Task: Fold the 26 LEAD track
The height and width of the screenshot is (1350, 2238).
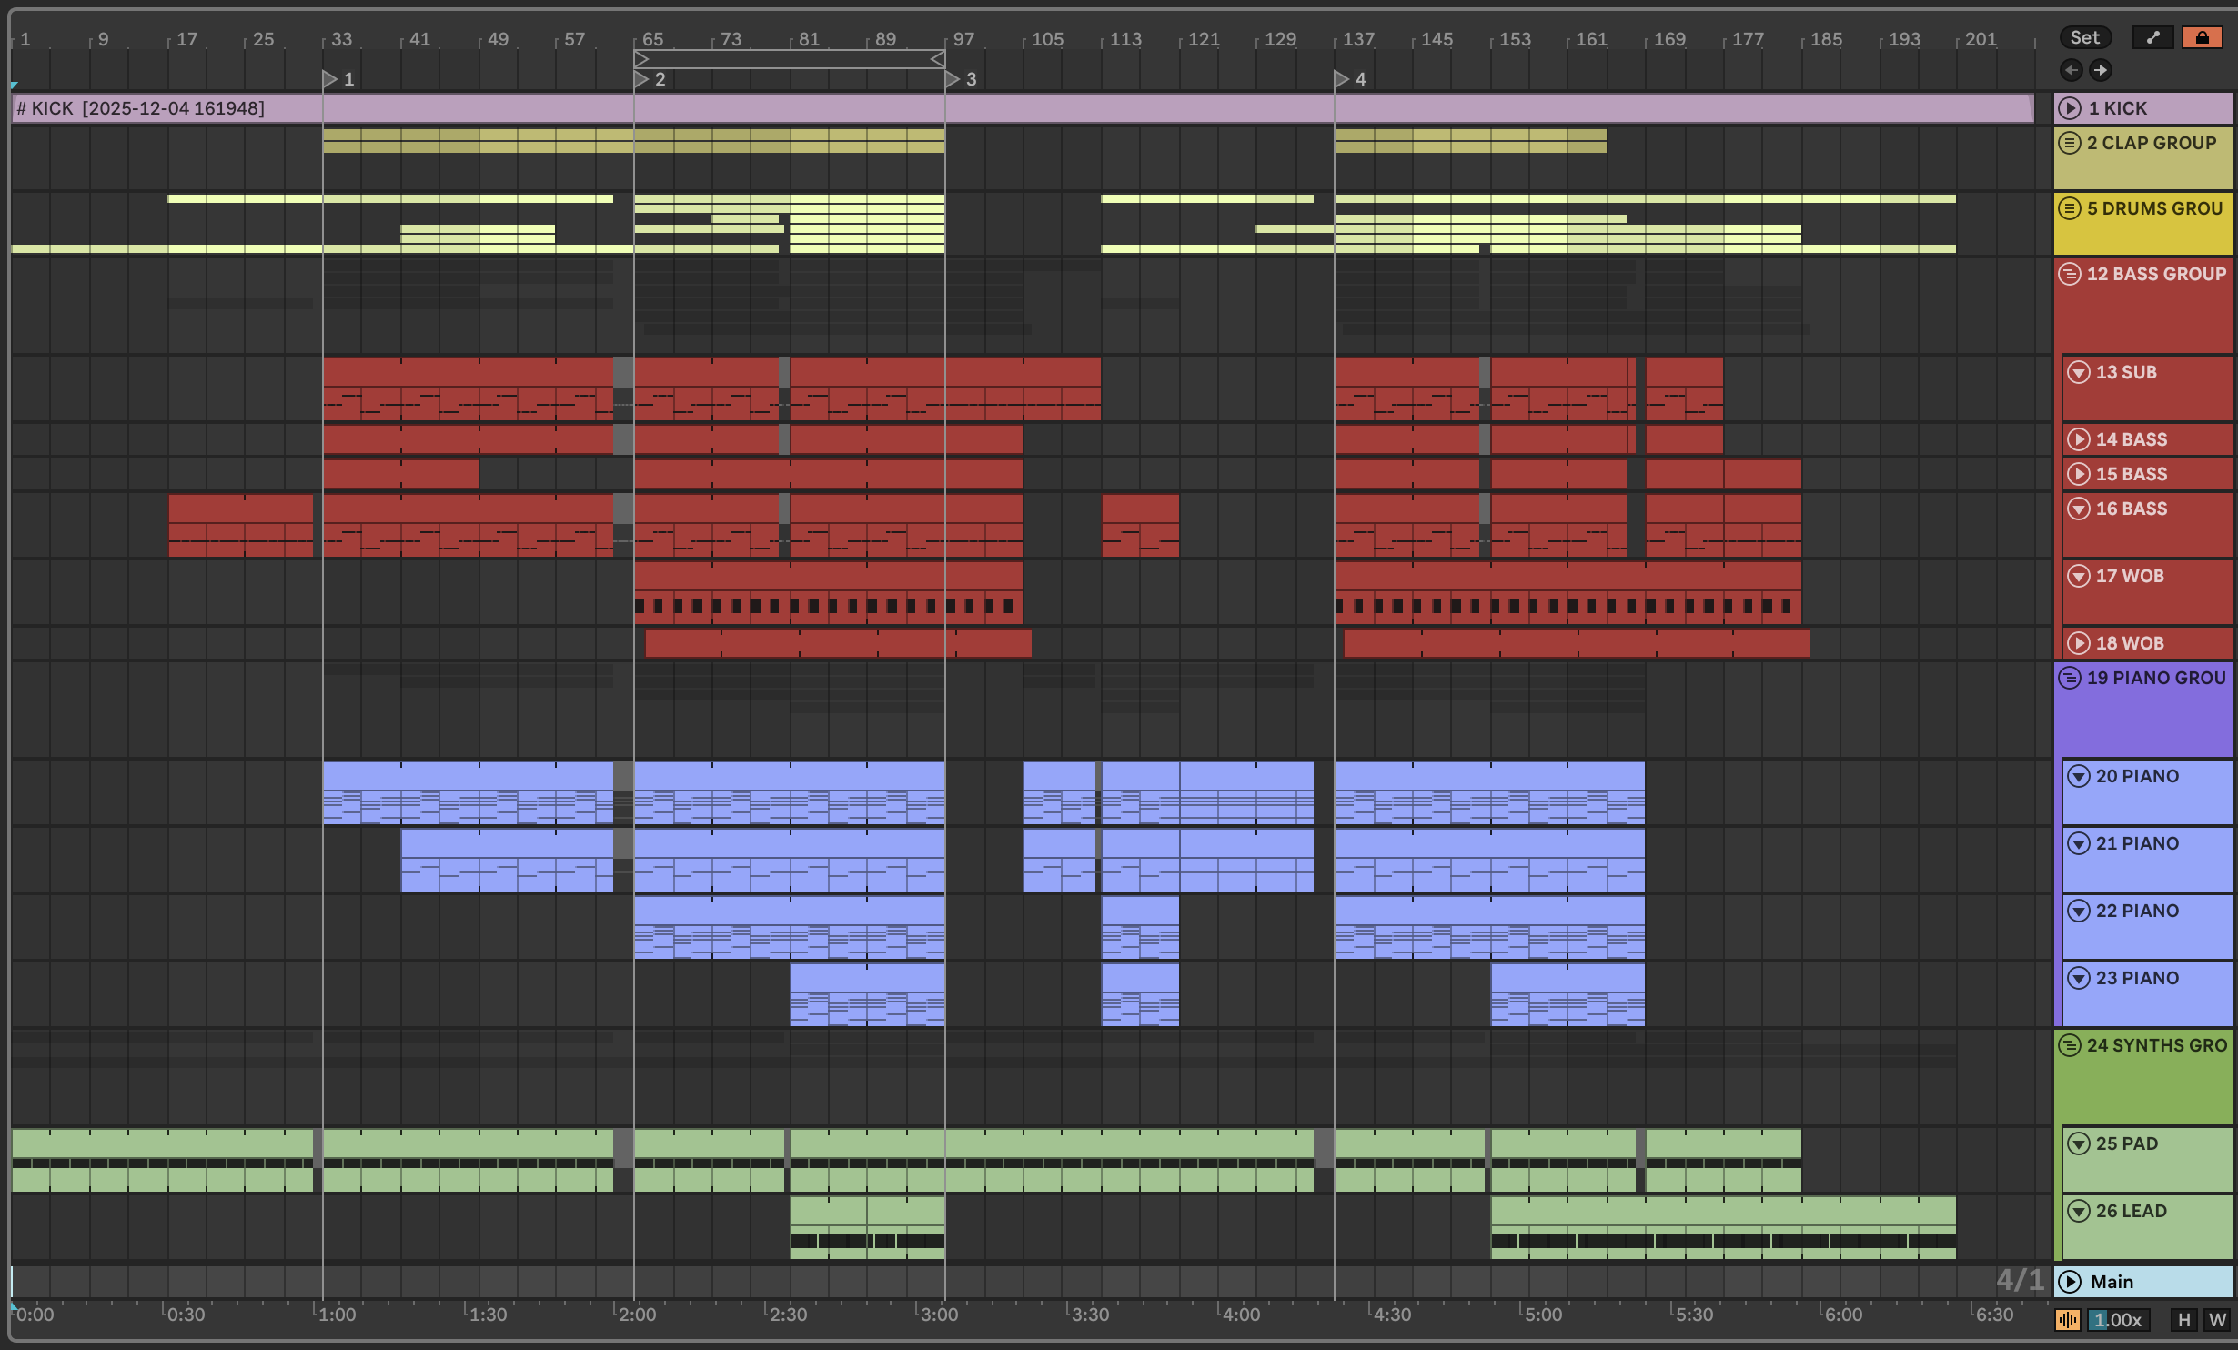Action: coord(2079,1211)
